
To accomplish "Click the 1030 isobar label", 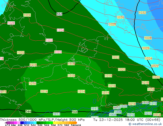I will click(121, 17).
